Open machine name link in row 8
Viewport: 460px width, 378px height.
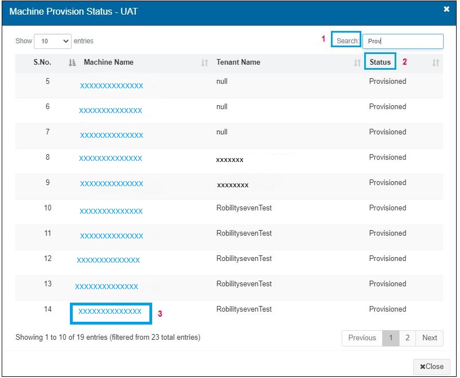[x=110, y=159]
